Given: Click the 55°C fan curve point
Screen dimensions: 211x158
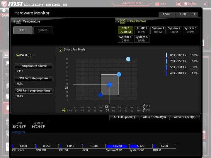Looking at the screenshot, I should 110,85.
